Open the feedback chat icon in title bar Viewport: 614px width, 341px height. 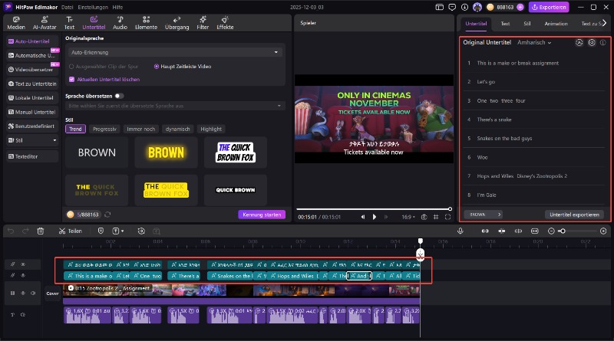point(452,7)
